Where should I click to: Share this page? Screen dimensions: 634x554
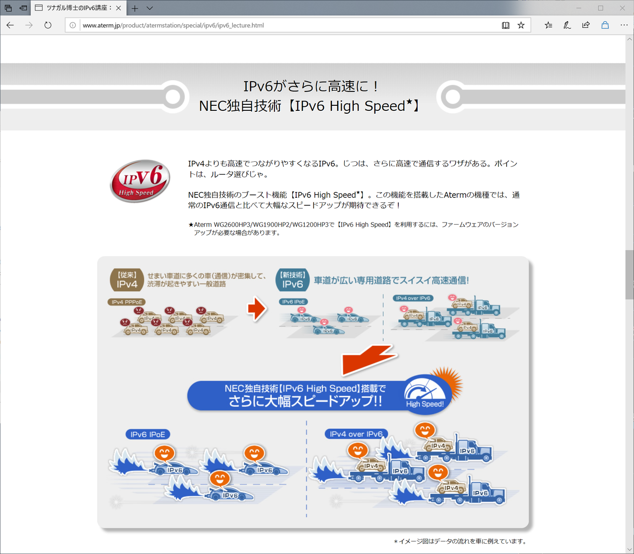[586, 25]
